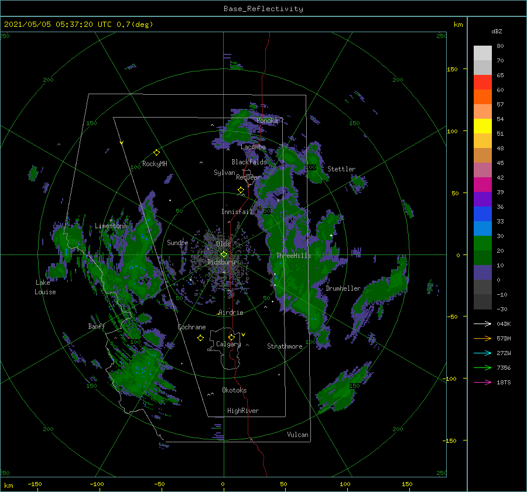The width and height of the screenshot is (527, 492).
Task: Select the red 60–65 dBZ color band
Action: [x=482, y=82]
